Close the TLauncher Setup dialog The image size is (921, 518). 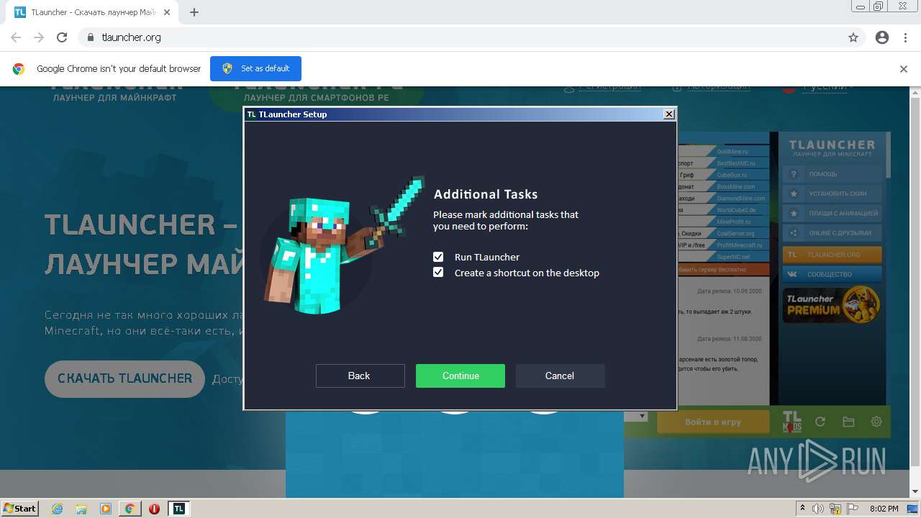coord(668,114)
